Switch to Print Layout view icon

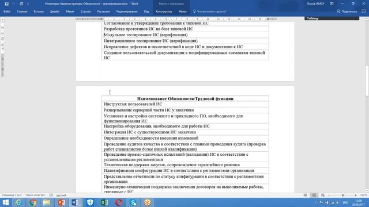tap(314, 195)
